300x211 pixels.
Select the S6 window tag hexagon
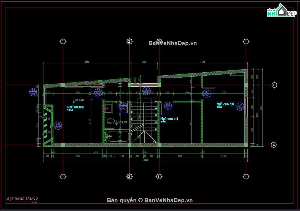pyautogui.click(x=58, y=126)
